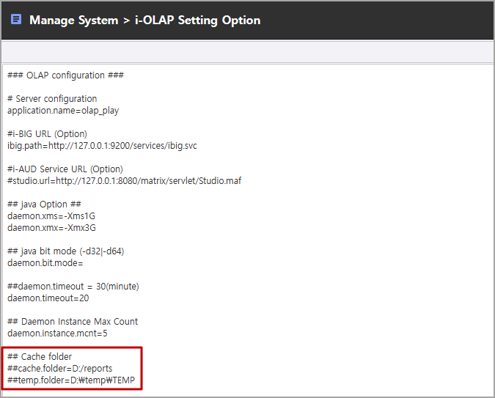The height and width of the screenshot is (398, 495).
Task: Click the #studio.url setting line
Action: (125, 180)
